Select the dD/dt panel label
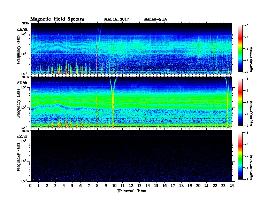This screenshot has width=276, height=213. [22, 83]
